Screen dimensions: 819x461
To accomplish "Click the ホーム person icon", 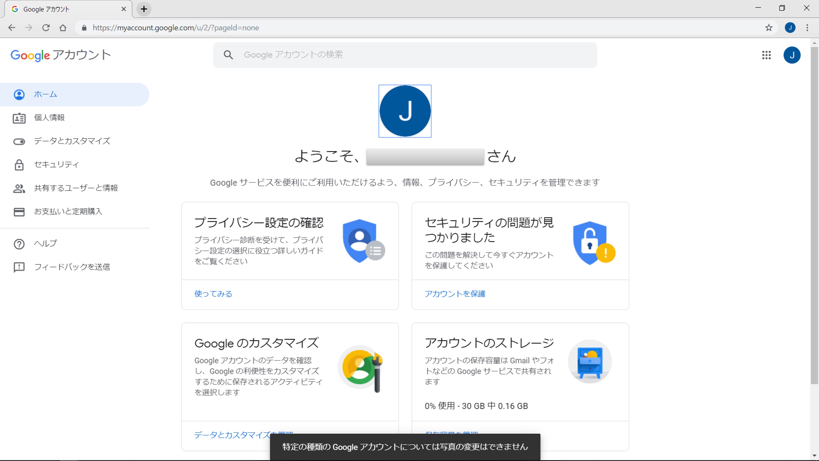I will point(19,94).
